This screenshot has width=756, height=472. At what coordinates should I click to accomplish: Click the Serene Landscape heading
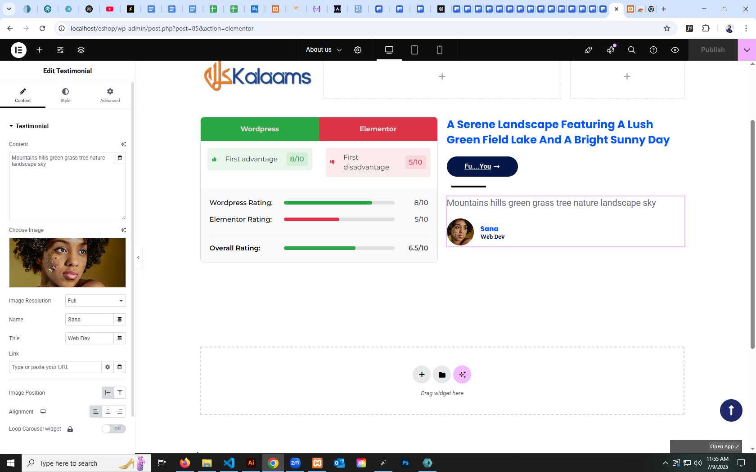coord(558,132)
